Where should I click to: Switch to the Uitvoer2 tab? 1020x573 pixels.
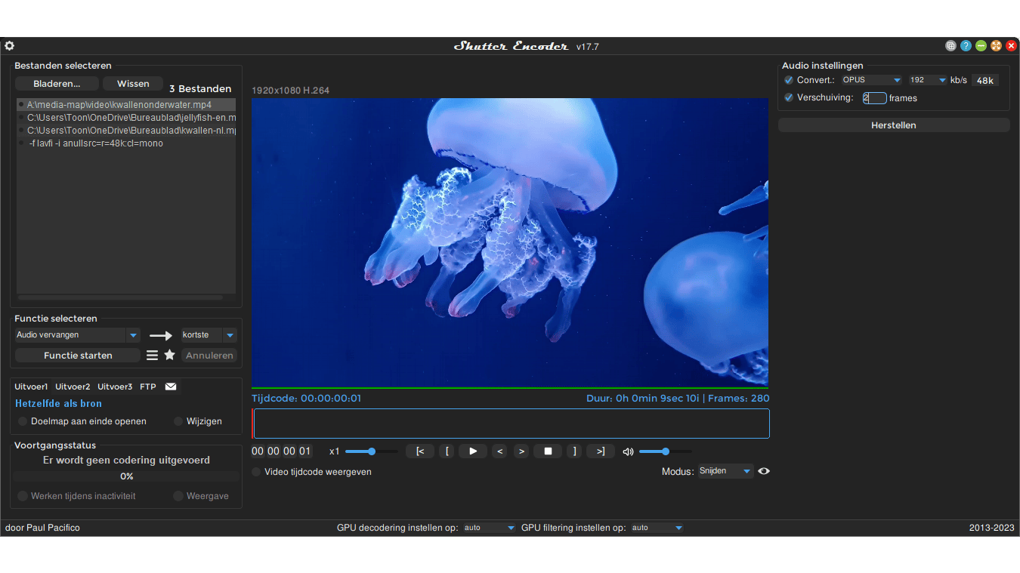[73, 387]
